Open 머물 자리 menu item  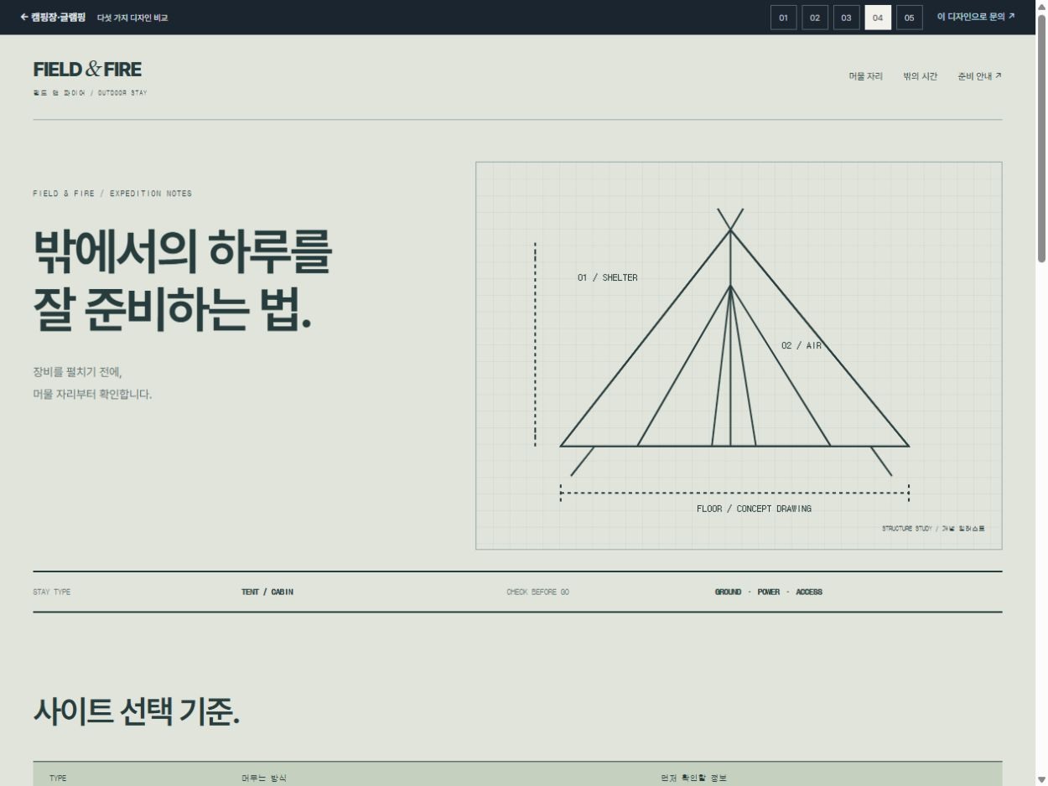(865, 76)
